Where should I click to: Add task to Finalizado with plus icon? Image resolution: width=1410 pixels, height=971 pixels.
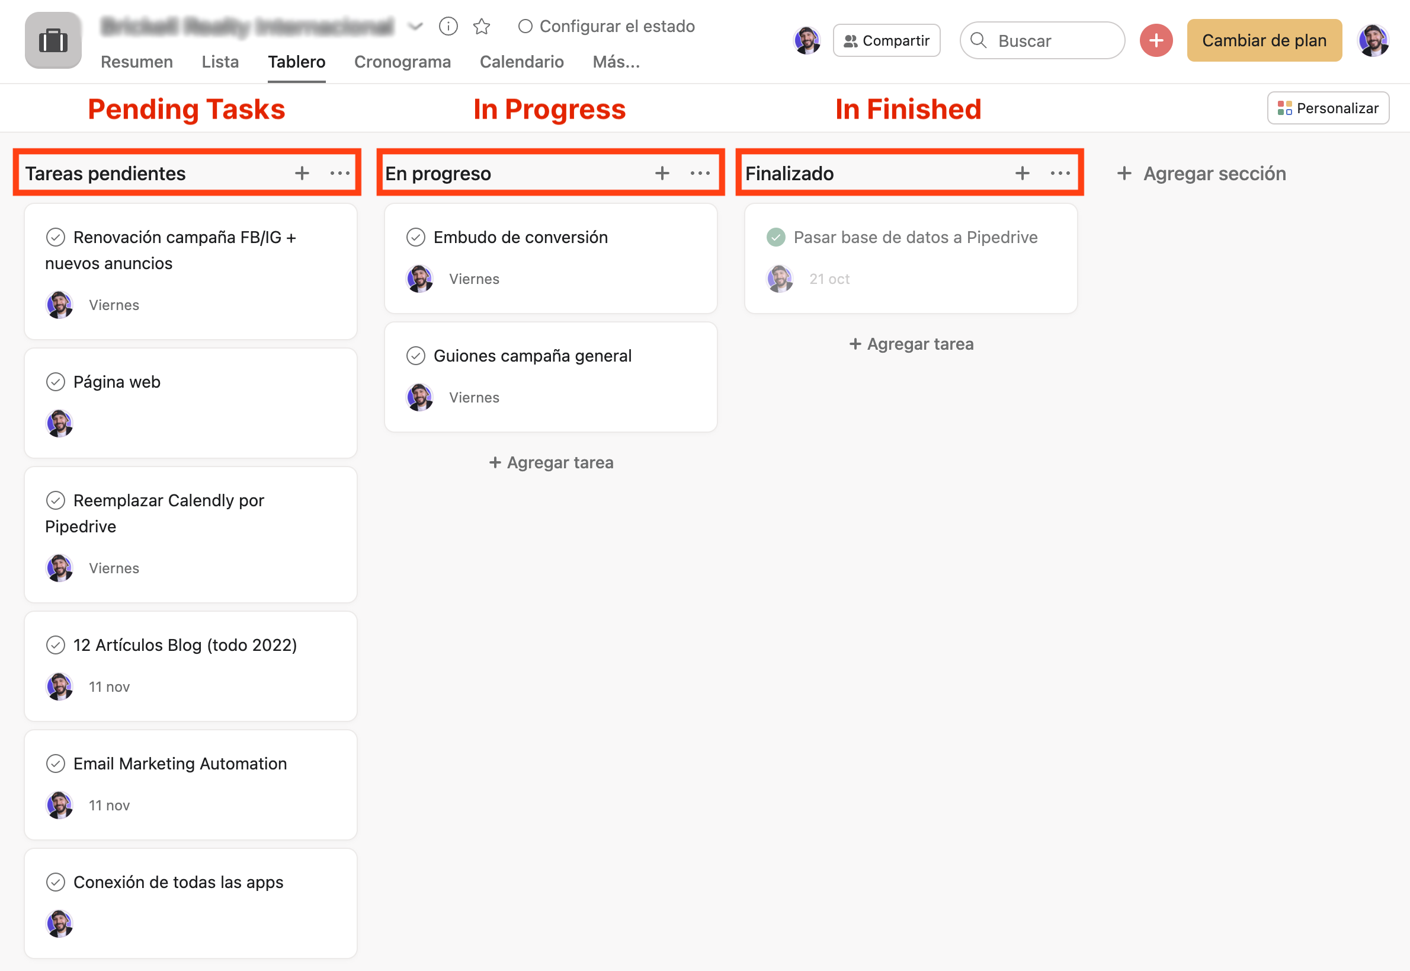coord(1022,173)
